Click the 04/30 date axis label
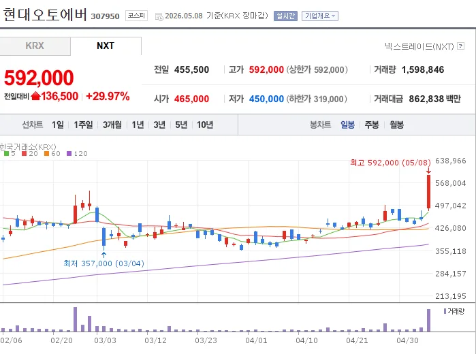The height and width of the screenshot is (354, 476). pos(407,340)
